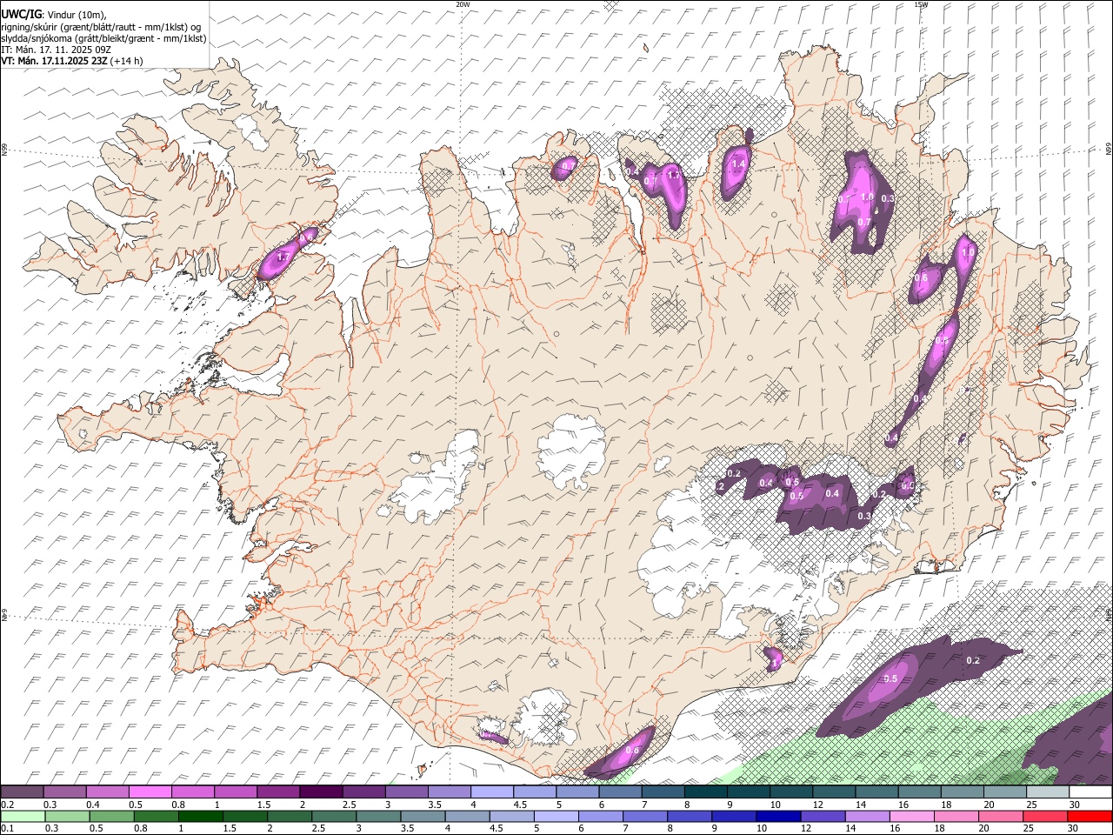
Task: Pick the deep navy blue 10 swatch, lower scale
Action: click(779, 817)
